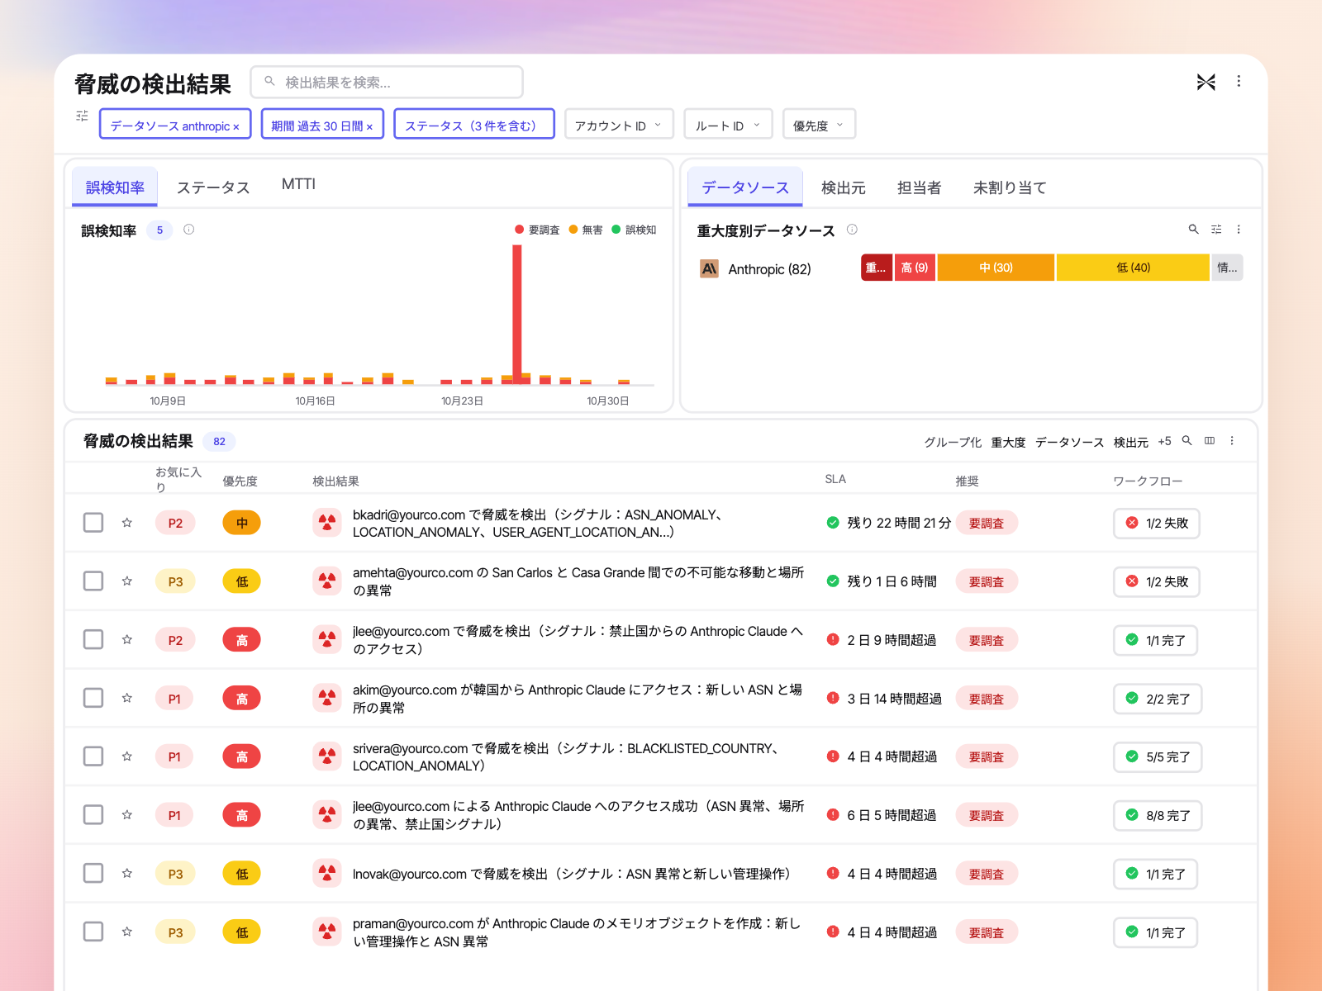Switch to the 検出元 tab

(843, 187)
